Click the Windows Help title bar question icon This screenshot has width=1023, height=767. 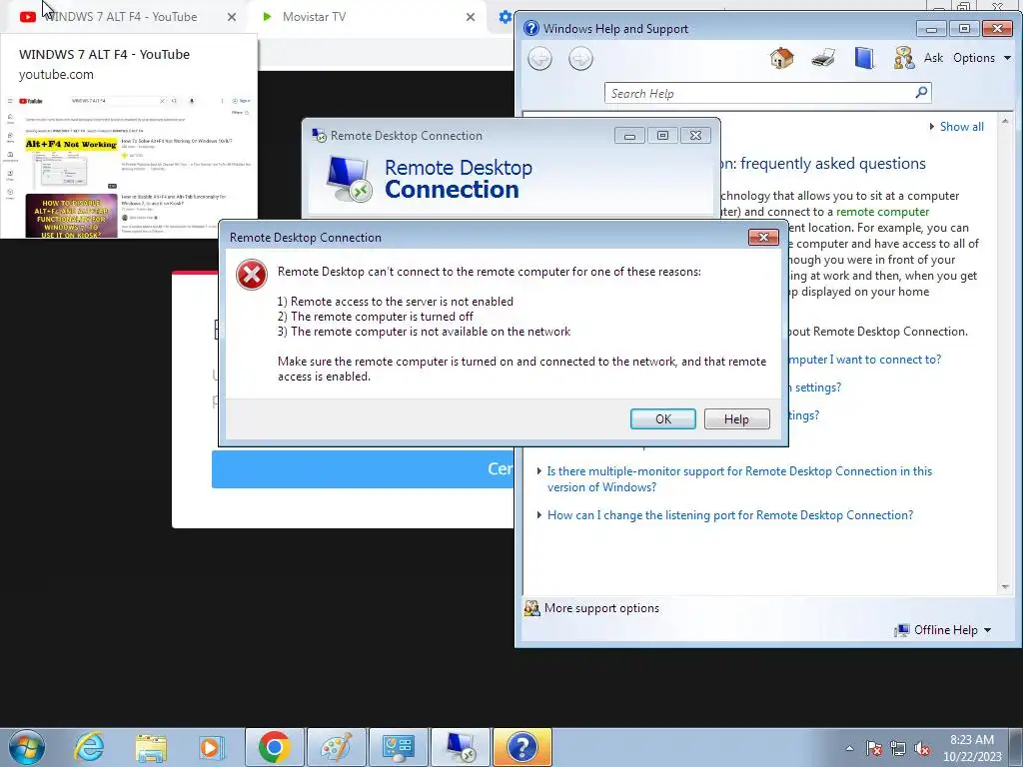pyautogui.click(x=531, y=28)
